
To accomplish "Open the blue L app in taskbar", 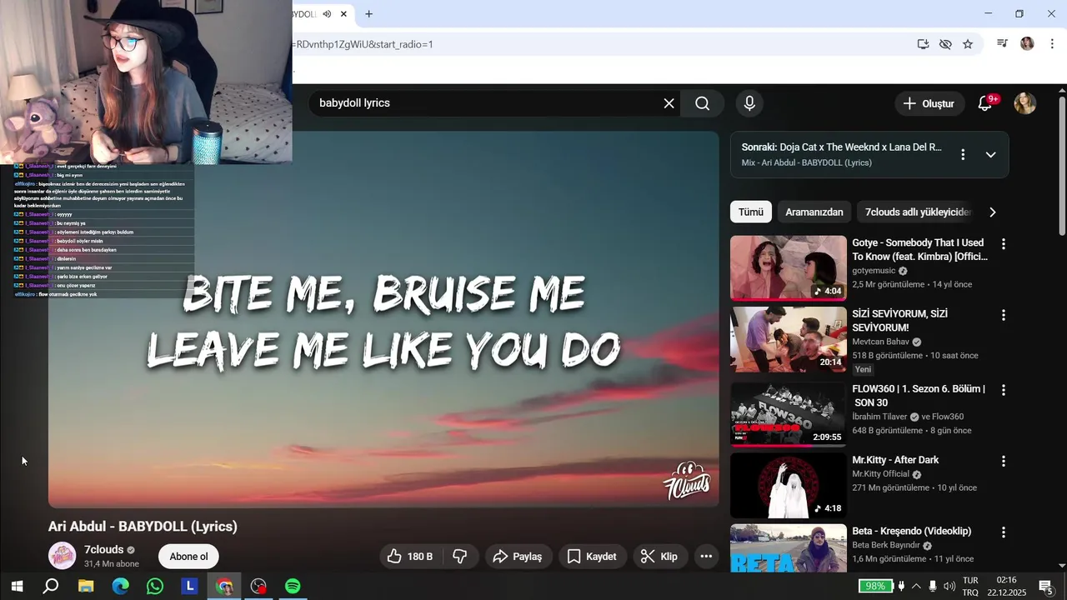I will (x=190, y=586).
